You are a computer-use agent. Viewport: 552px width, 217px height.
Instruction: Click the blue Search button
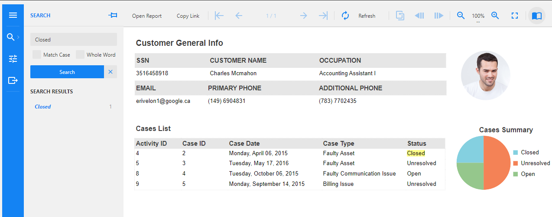(67, 72)
